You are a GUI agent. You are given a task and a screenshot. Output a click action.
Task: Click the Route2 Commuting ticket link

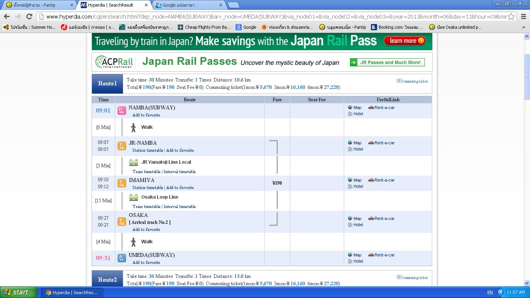tap(415, 277)
